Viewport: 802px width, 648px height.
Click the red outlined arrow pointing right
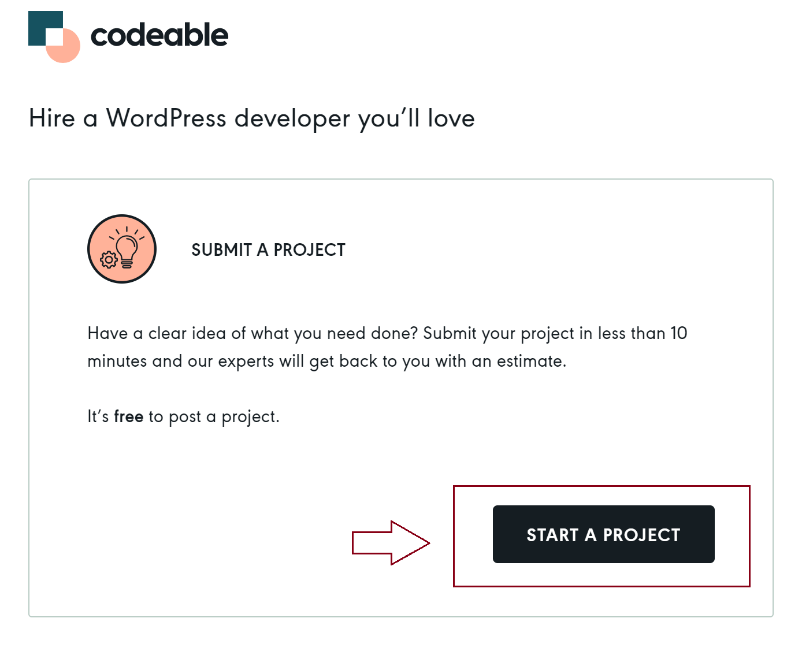pos(391,543)
